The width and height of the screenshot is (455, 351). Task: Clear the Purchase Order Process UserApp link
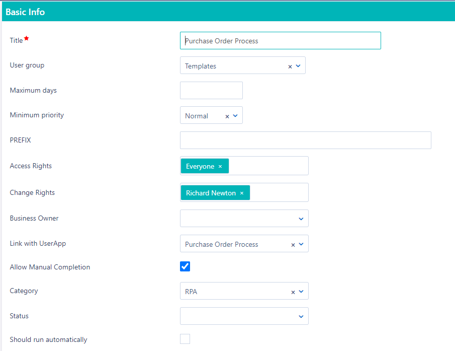pos(293,244)
